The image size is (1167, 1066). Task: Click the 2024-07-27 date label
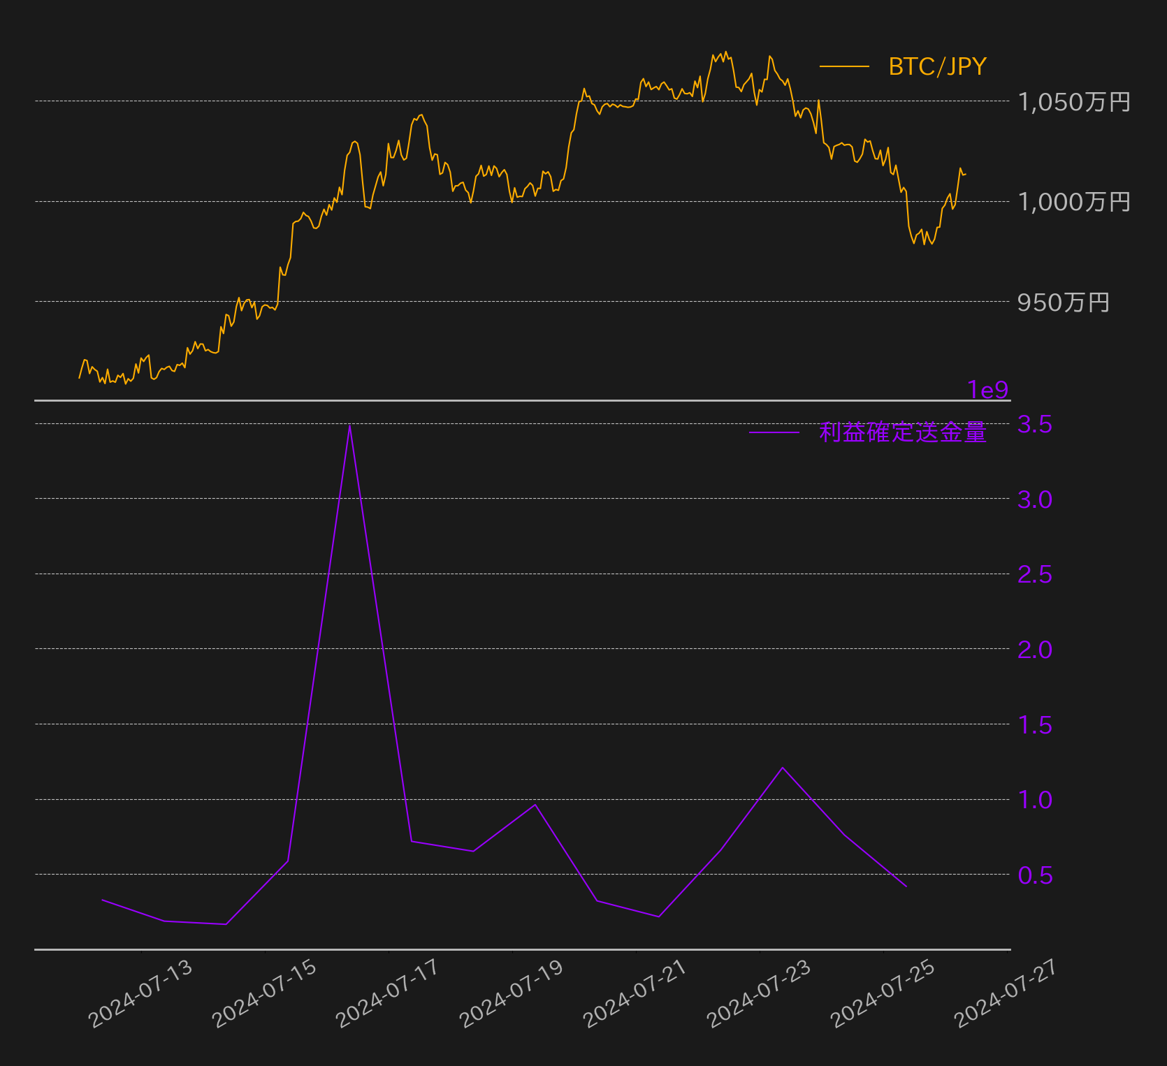click(1007, 993)
